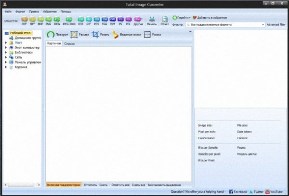Select Рабочий стол in folder tree
Viewport: 289px width, 196px height.
(20, 33)
